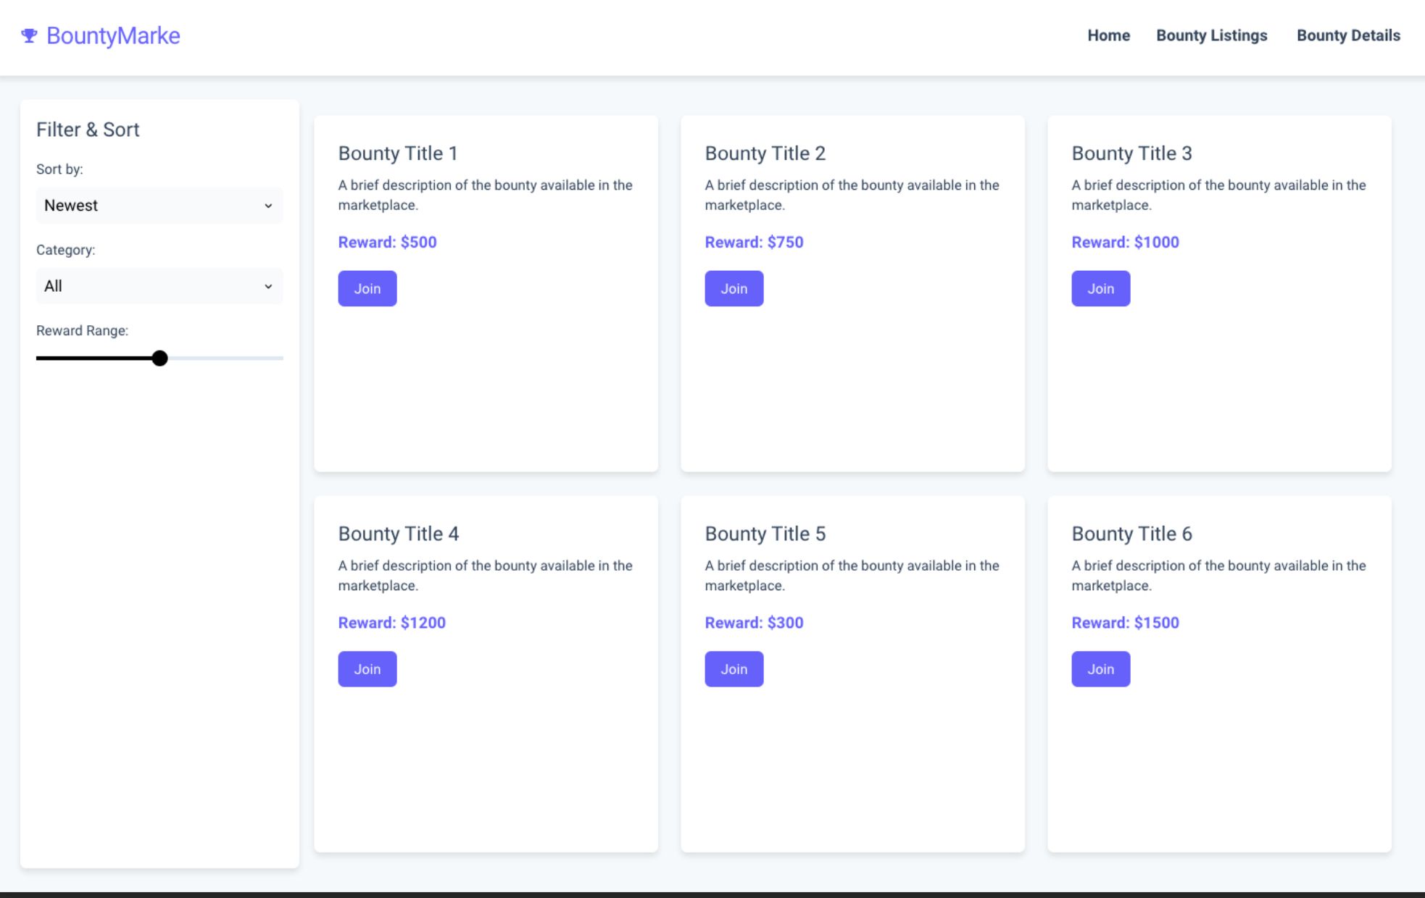1425x898 pixels.
Task: Select the Bounty Title 1 heading
Action: click(398, 154)
